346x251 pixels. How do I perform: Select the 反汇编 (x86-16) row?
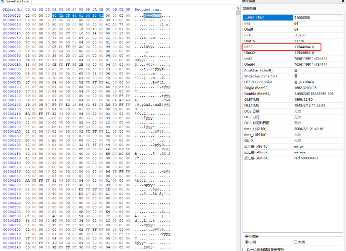tap(293, 147)
